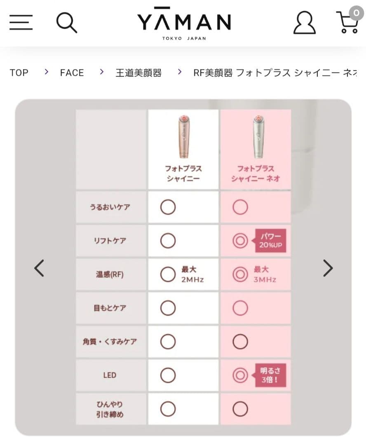
Task: Click the search magnifier icon
Action: point(67,23)
